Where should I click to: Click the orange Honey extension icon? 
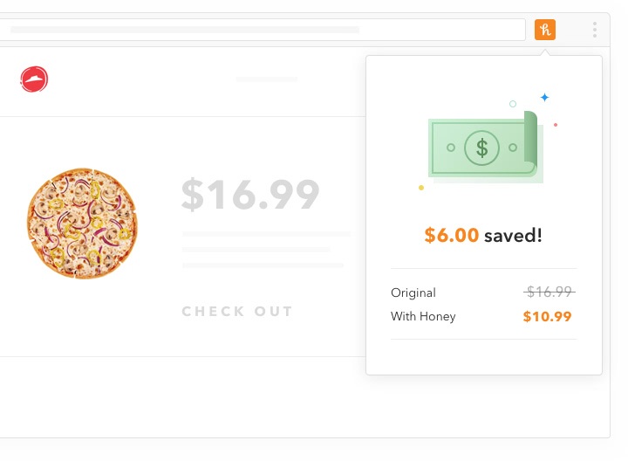(x=545, y=30)
